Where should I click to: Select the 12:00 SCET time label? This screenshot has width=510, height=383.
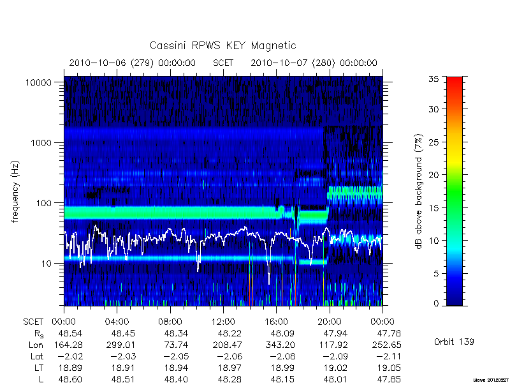pyautogui.click(x=223, y=322)
